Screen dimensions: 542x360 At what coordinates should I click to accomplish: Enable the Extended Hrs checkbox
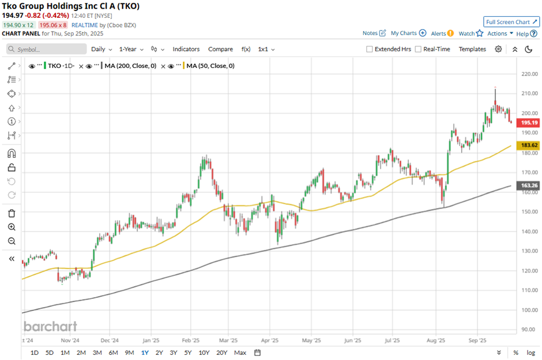tap(369, 49)
